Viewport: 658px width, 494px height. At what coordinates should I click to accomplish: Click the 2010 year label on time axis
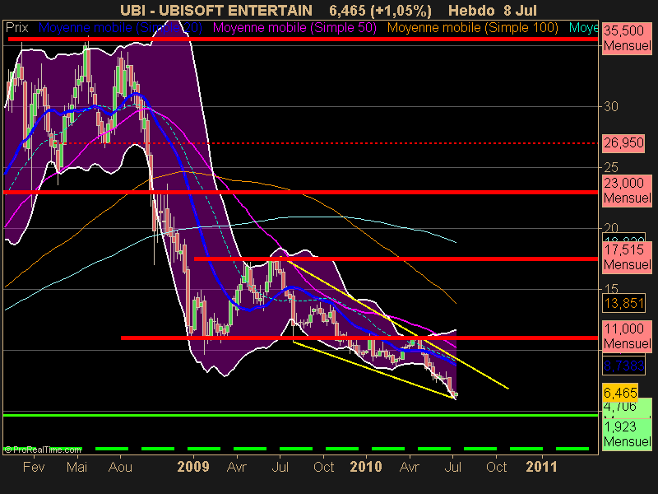coord(366,467)
